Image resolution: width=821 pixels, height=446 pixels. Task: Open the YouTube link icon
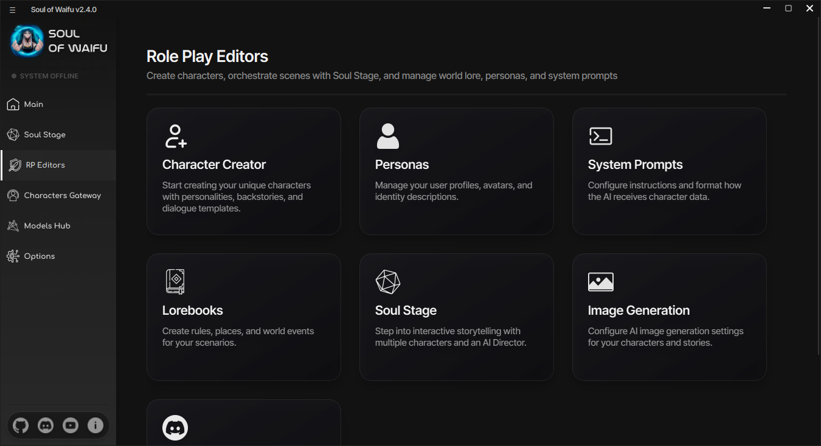click(x=71, y=425)
